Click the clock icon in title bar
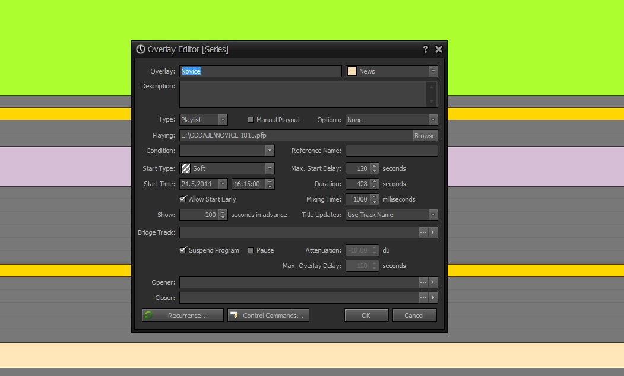The width and height of the screenshot is (624, 376). pyautogui.click(x=141, y=49)
